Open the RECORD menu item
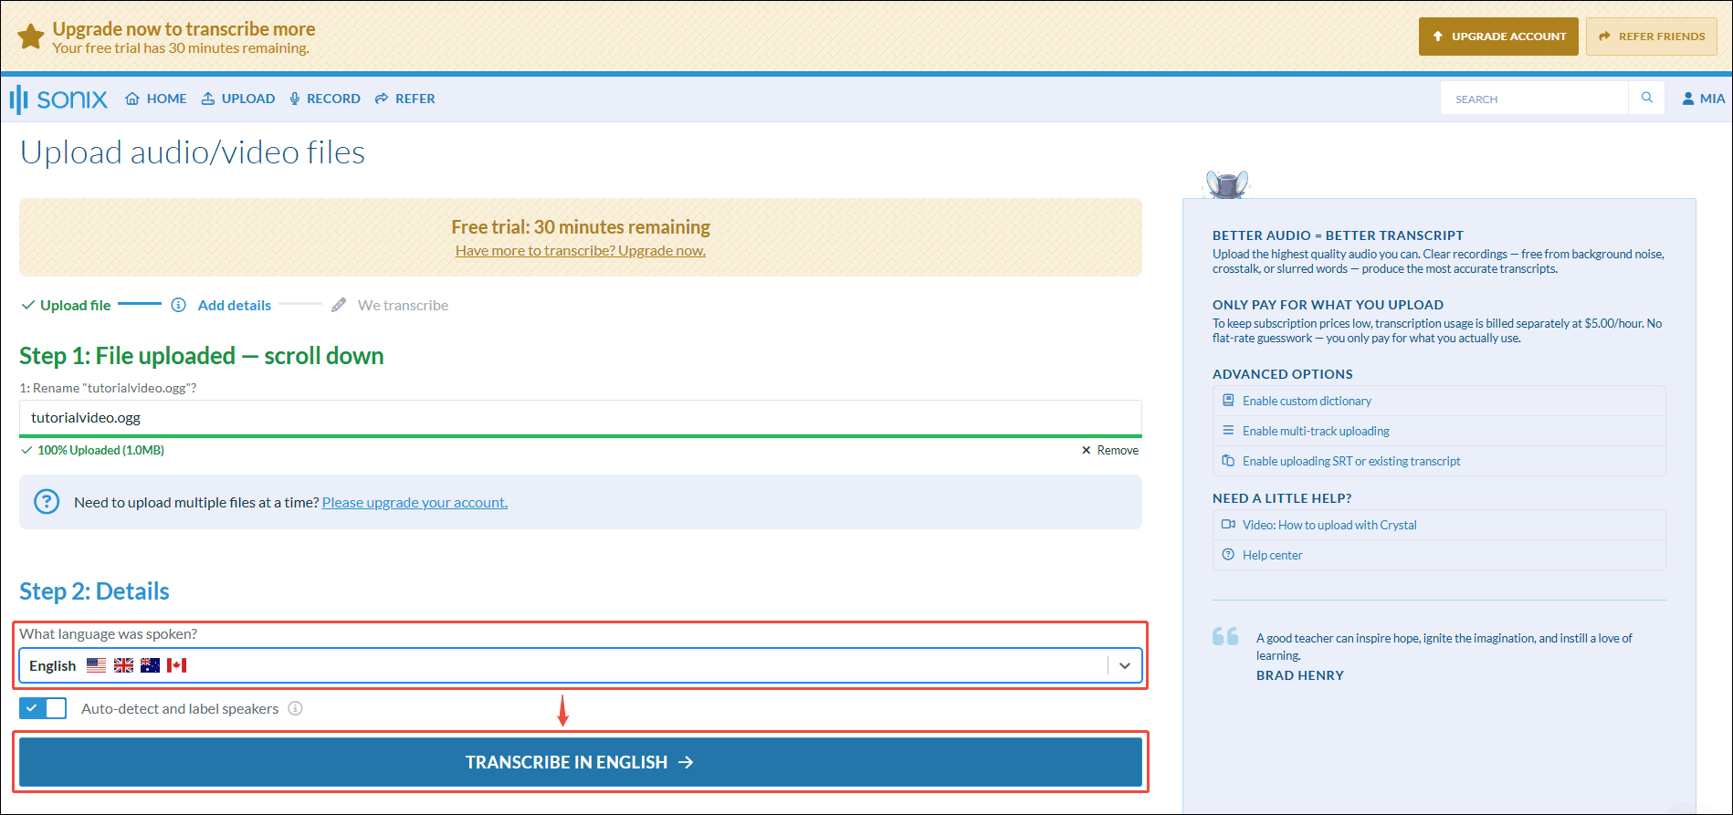Screen dimensions: 1733x815 coord(325,99)
